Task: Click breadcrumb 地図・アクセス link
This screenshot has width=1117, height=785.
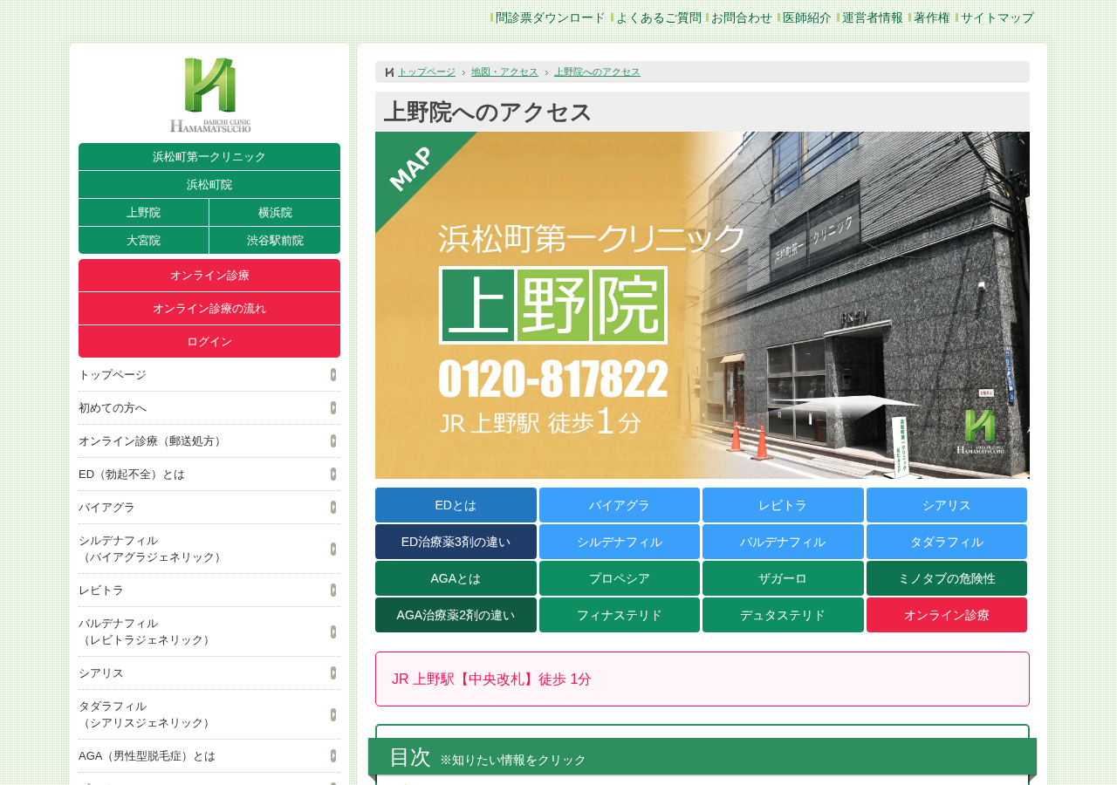Action: [x=504, y=72]
